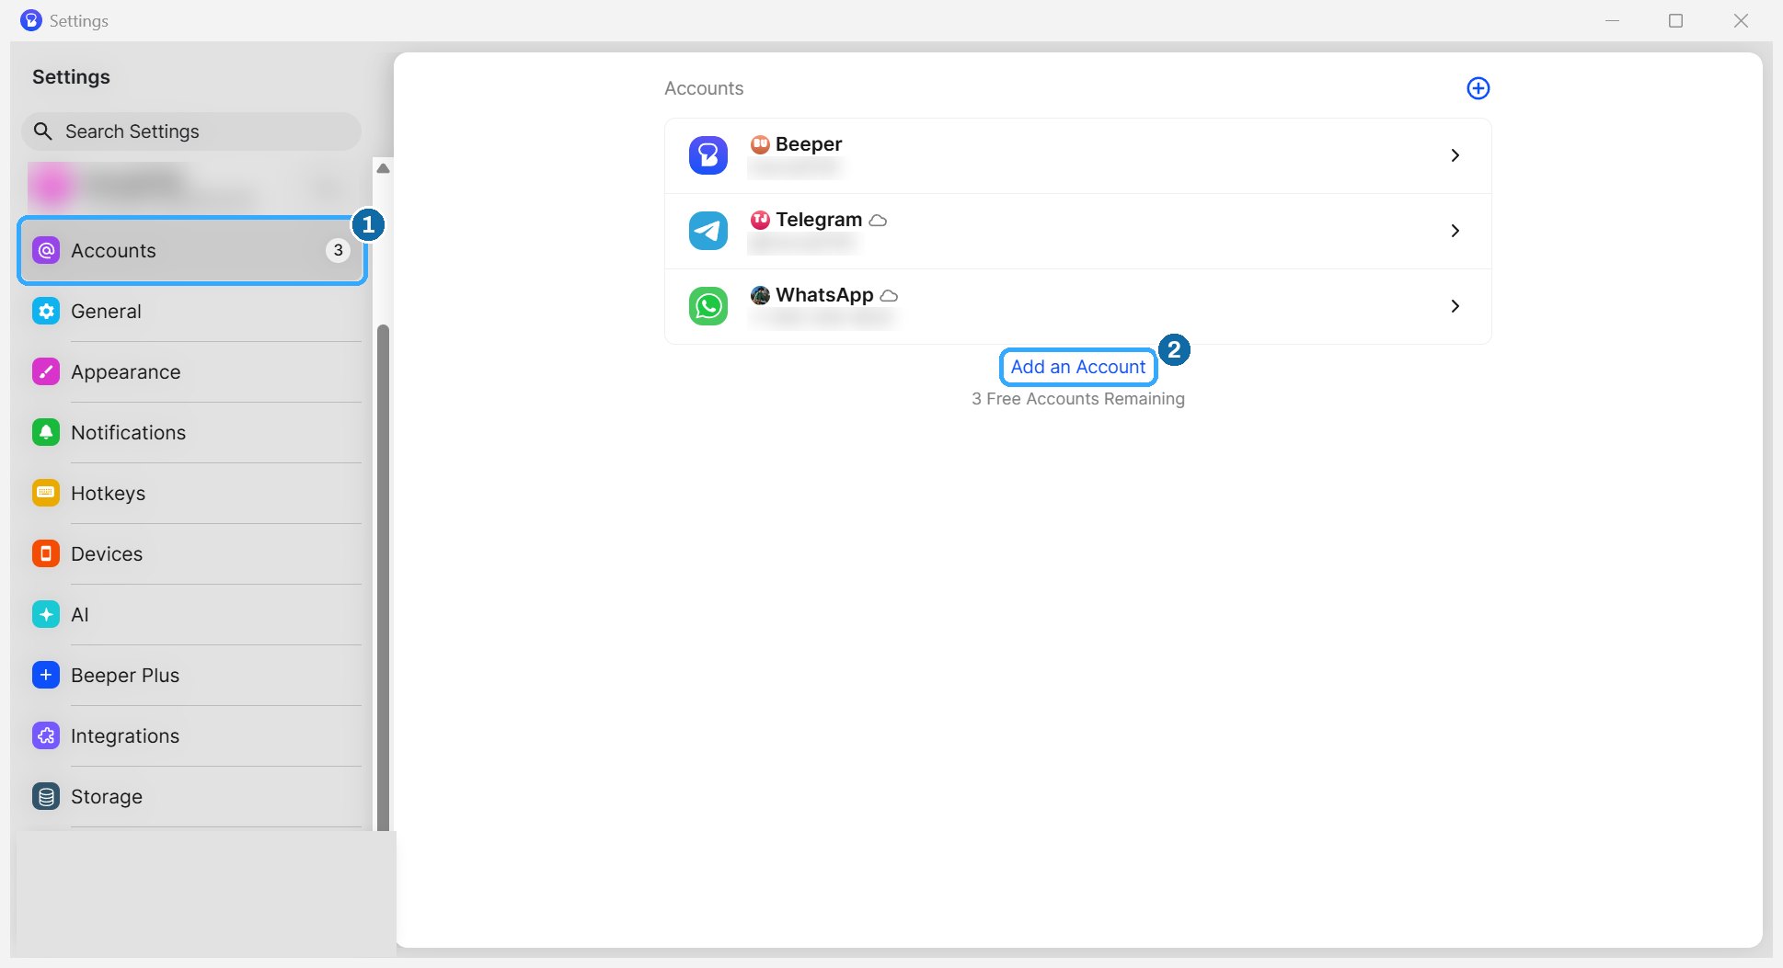Image resolution: width=1783 pixels, height=968 pixels.
Task: Click the Accounts count badge 3
Action: coord(338,250)
